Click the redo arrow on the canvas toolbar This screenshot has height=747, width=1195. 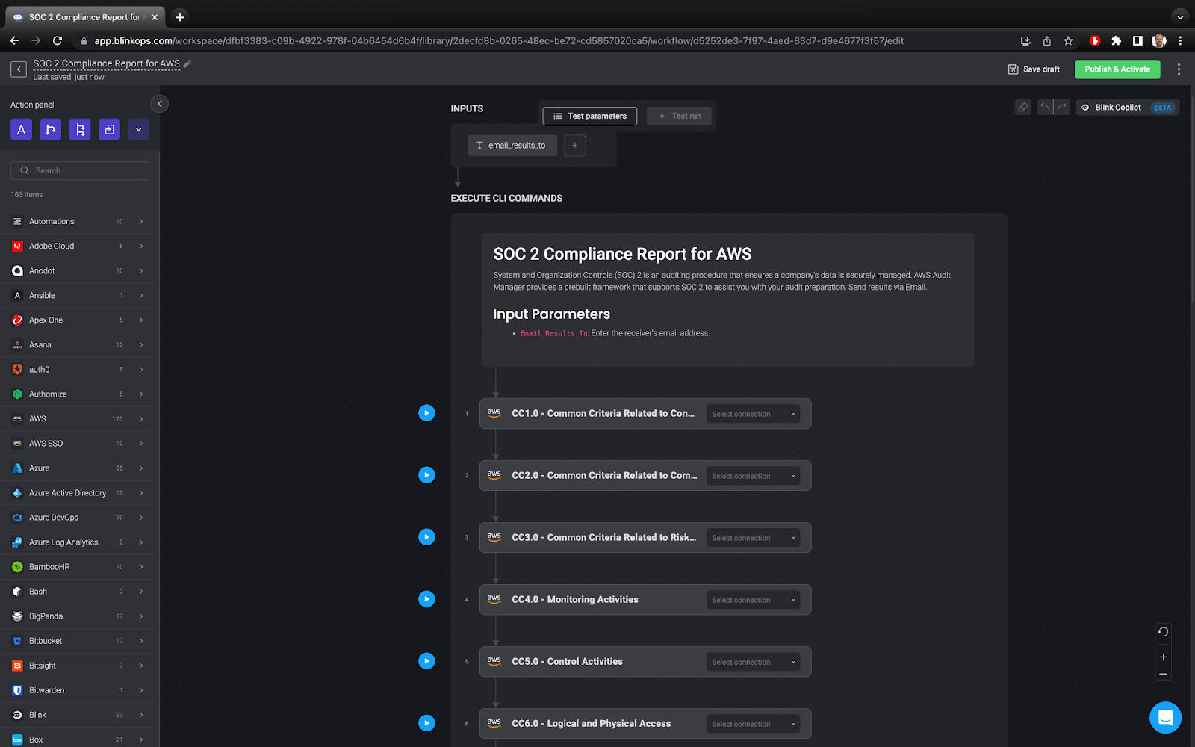click(x=1061, y=107)
